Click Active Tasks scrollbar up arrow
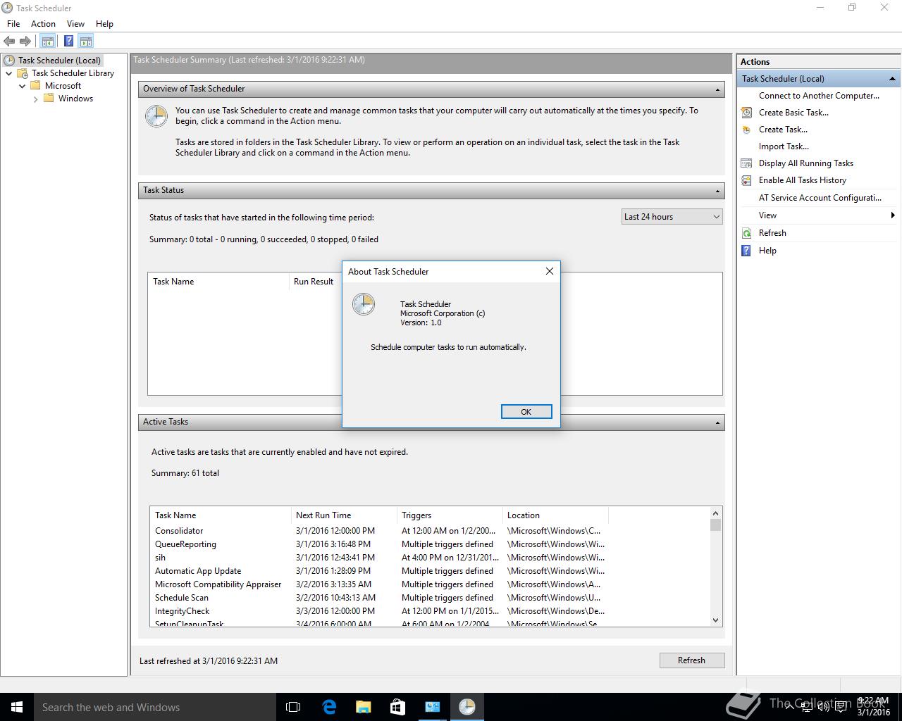Image resolution: width=902 pixels, height=721 pixels. point(715,513)
